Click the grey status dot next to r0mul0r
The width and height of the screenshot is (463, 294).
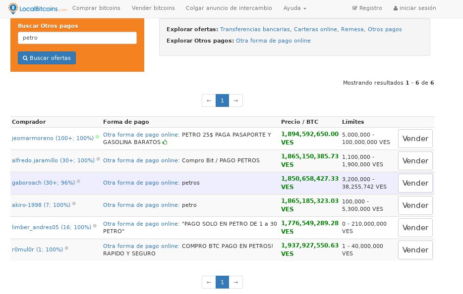pyautogui.click(x=67, y=248)
